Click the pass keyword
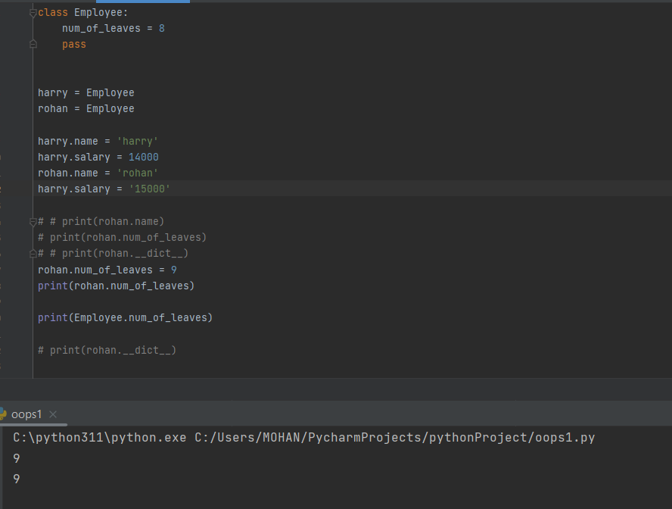Screen dimensions: 672x509 click(73, 44)
